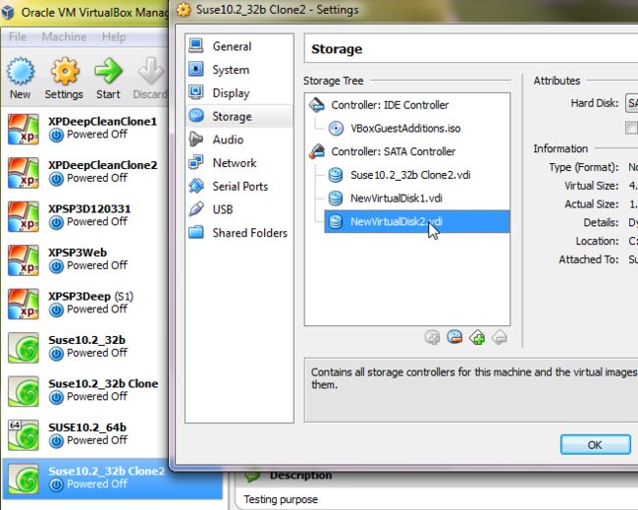Select VBoxGuestAdditions.iso disc entry
Screen dimensions: 638x510
395,129
